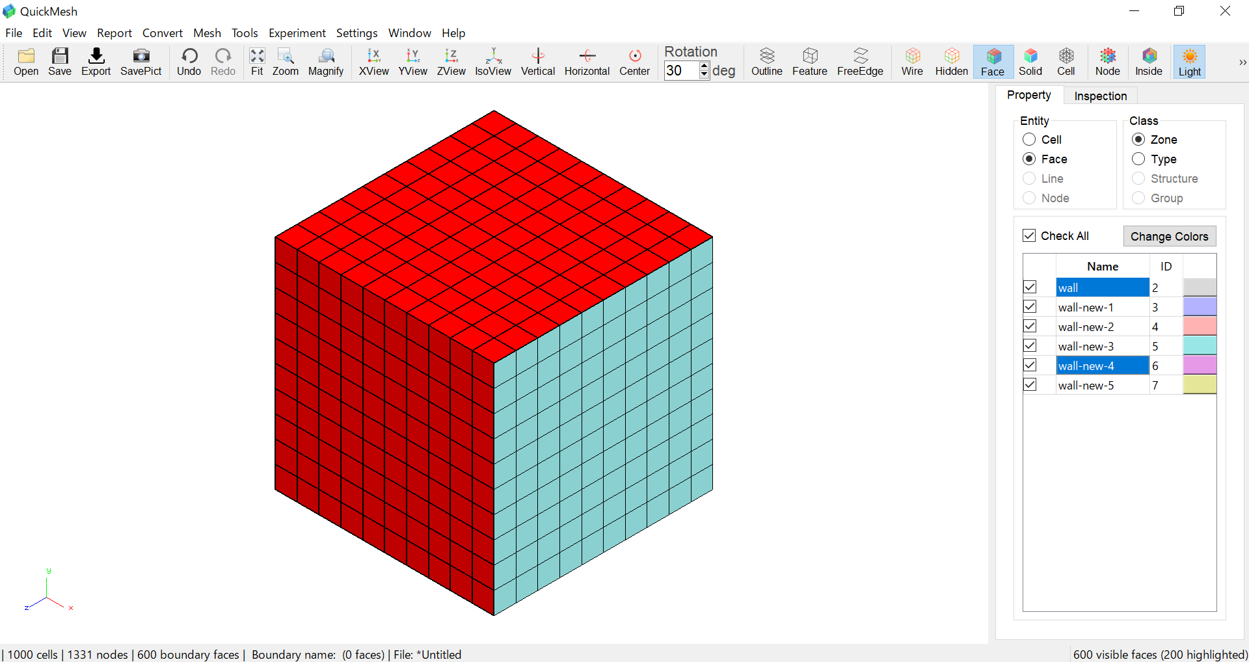
Task: Fit the model to the view
Action: 257,62
